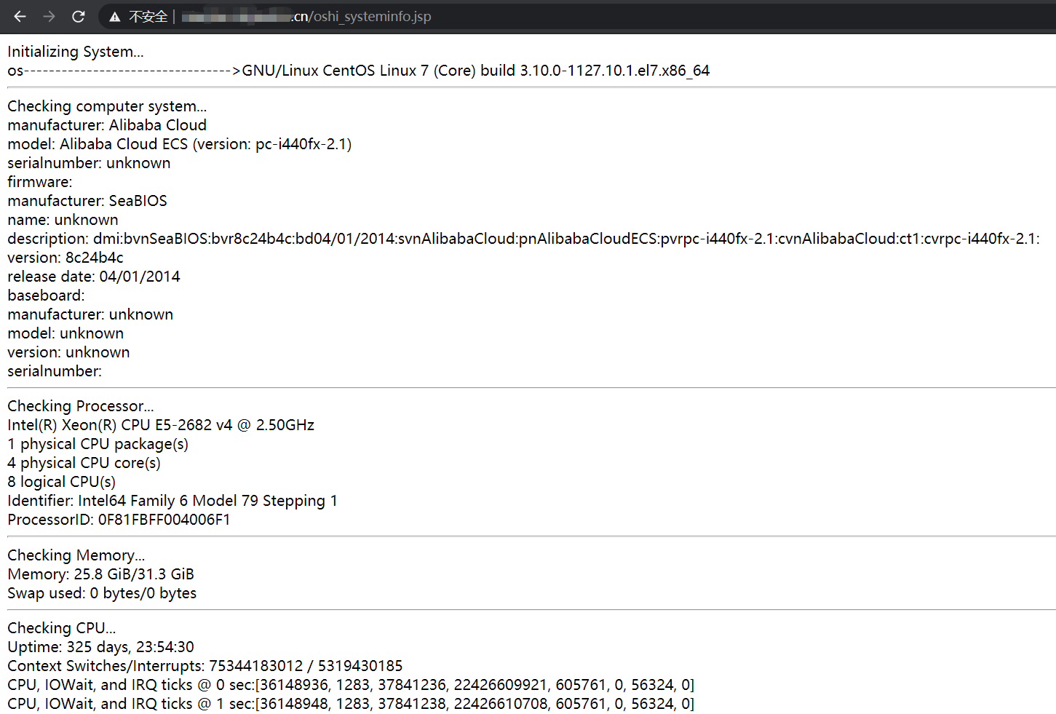Viewport: 1056px width, 714px height.
Task: Click 'Memory: 25.8 GiB/31.3 GiB' line
Action: click(100, 574)
